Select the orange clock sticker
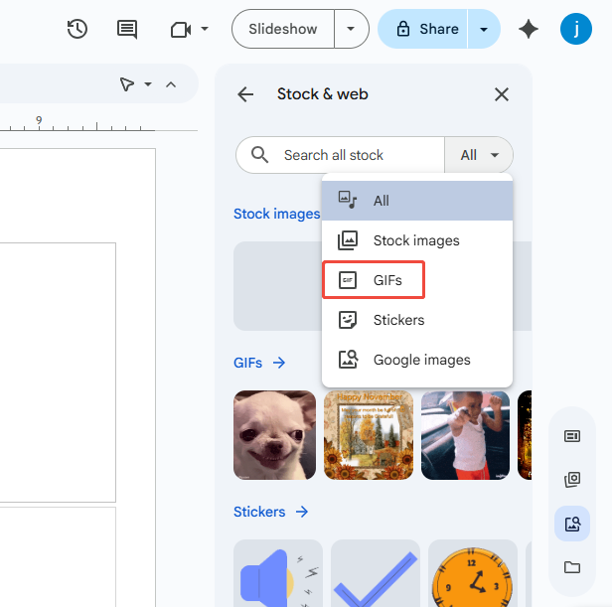 point(473,573)
